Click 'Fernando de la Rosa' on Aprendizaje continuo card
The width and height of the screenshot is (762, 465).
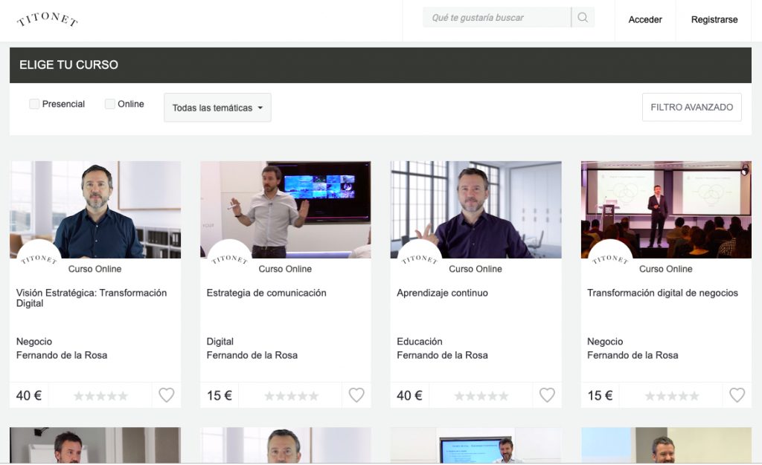pos(442,355)
